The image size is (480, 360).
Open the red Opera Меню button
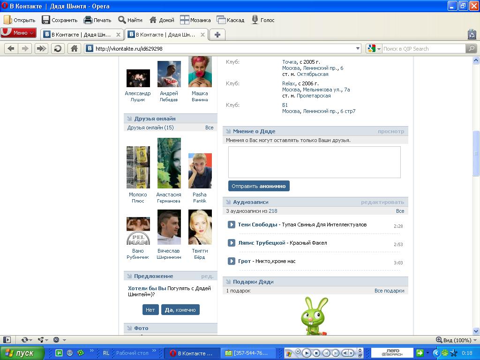[x=18, y=33]
